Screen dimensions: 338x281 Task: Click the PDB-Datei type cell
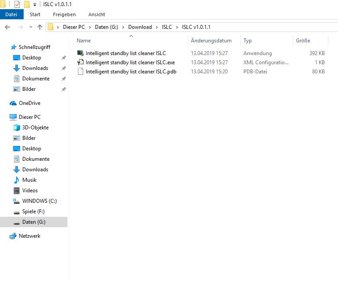[x=255, y=72]
